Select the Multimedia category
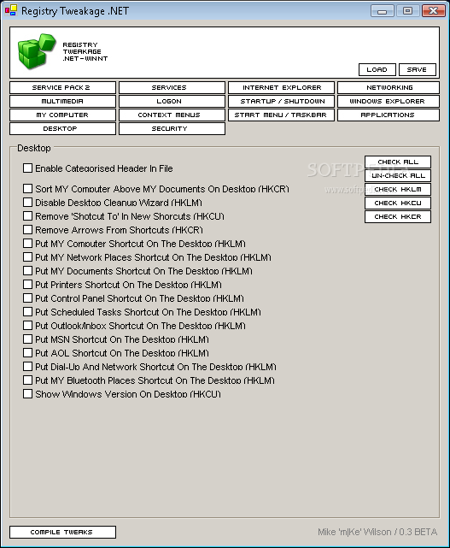The image size is (450, 548). click(x=62, y=101)
